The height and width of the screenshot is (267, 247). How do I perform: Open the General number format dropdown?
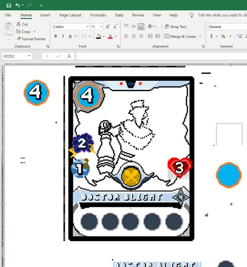(x=227, y=26)
